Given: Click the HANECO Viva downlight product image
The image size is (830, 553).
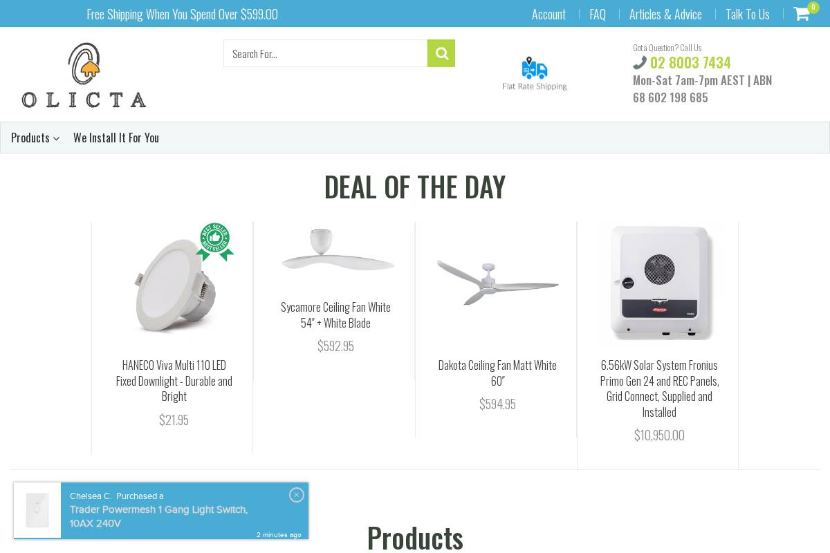Looking at the screenshot, I should [174, 282].
